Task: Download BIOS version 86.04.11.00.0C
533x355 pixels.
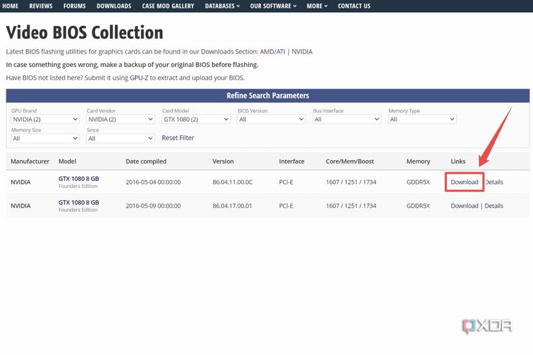Action: click(465, 182)
